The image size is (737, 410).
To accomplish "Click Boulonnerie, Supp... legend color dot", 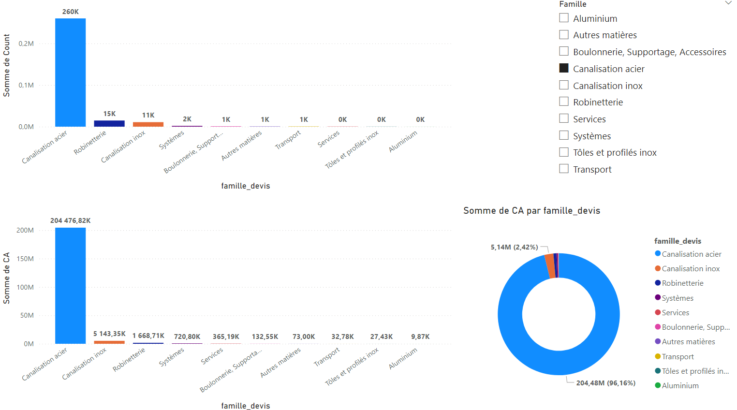I will 658,327.
